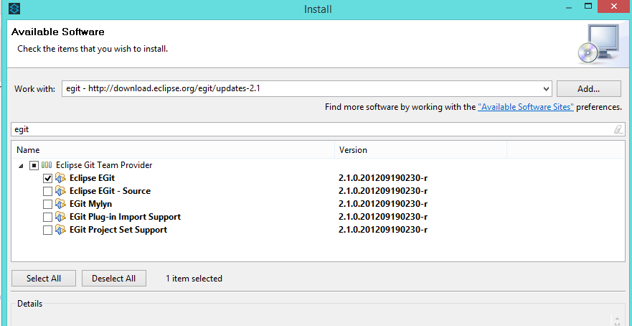The image size is (632, 326).
Task: Clear the egit filter with eraser icon
Action: tap(618, 129)
